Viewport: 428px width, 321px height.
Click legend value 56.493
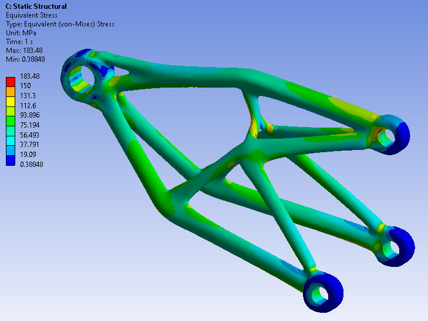coord(30,135)
